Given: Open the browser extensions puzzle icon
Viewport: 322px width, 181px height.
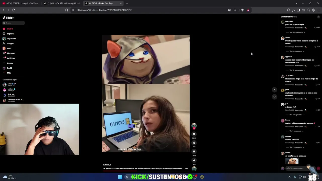Looking at the screenshot, I should (x=289, y=10).
